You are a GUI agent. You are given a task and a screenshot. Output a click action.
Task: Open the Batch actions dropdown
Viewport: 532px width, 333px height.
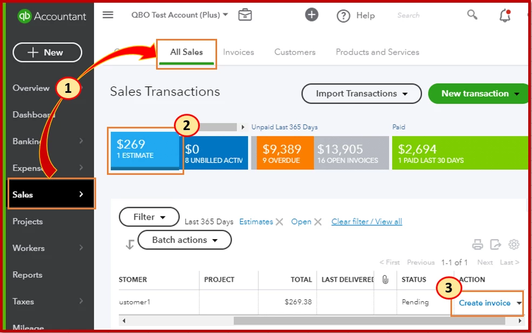pyautogui.click(x=185, y=240)
